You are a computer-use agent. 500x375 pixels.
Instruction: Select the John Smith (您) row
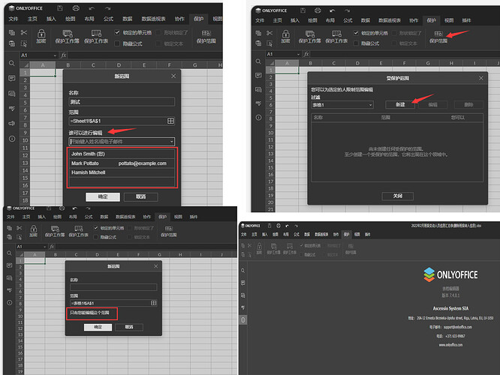click(122, 154)
